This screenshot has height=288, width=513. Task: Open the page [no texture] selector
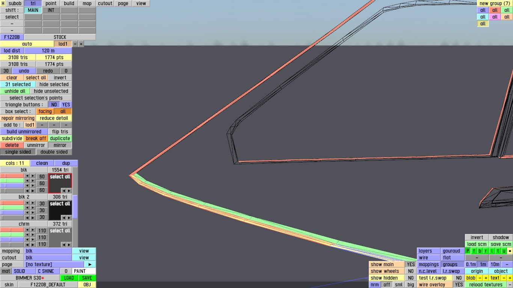pos(54,264)
